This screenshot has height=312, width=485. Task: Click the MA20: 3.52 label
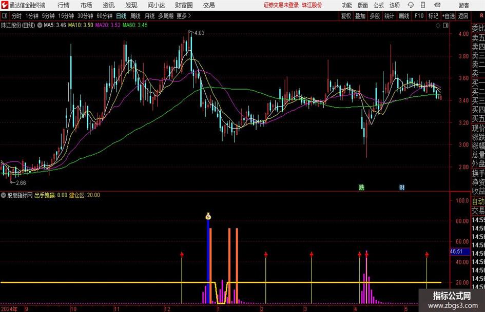coord(108,25)
